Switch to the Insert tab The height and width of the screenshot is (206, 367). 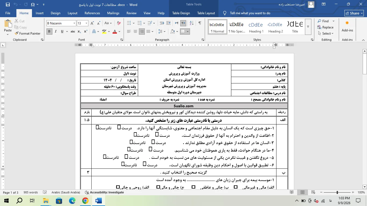pos(39,13)
